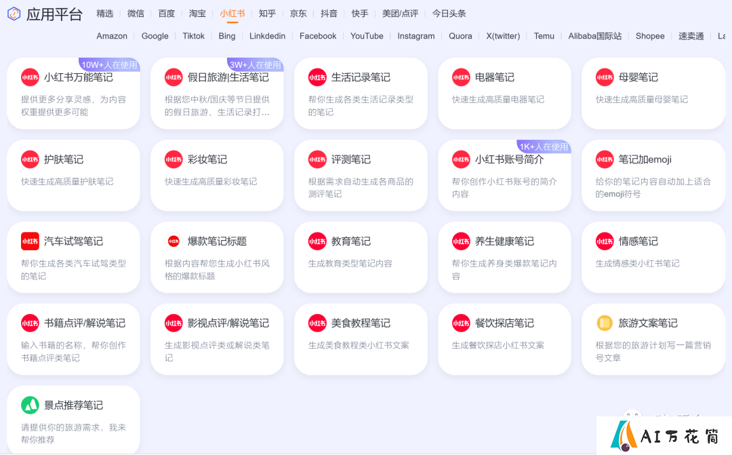Image resolution: width=732 pixels, height=455 pixels.
Task: Click the 3W+人在使用 badge
Action: coord(256,64)
